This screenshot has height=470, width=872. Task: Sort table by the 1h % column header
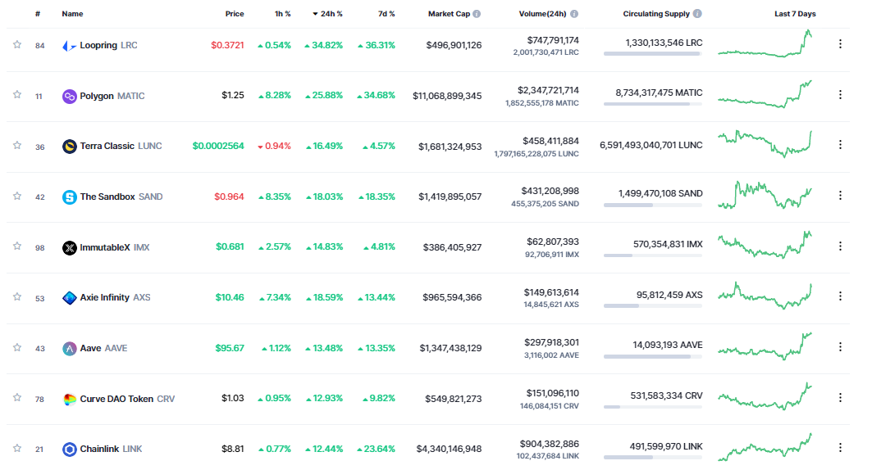click(282, 14)
